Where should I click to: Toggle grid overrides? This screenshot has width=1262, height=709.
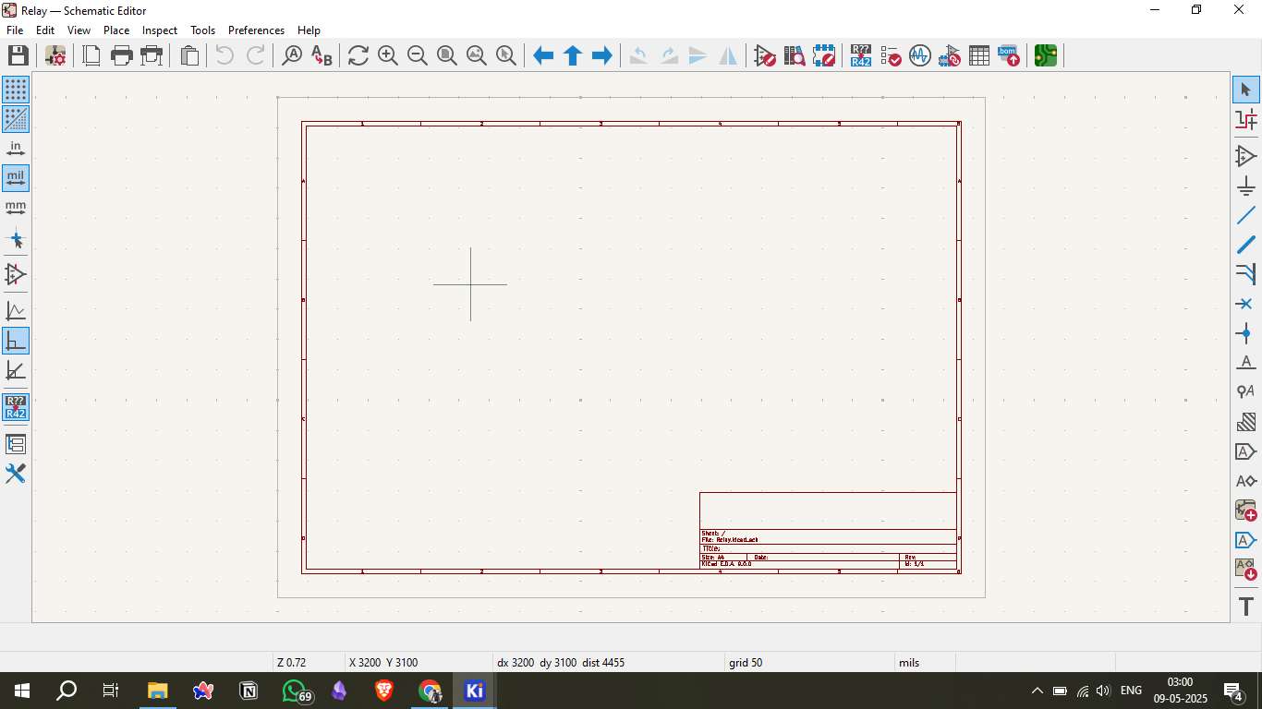pos(16,119)
